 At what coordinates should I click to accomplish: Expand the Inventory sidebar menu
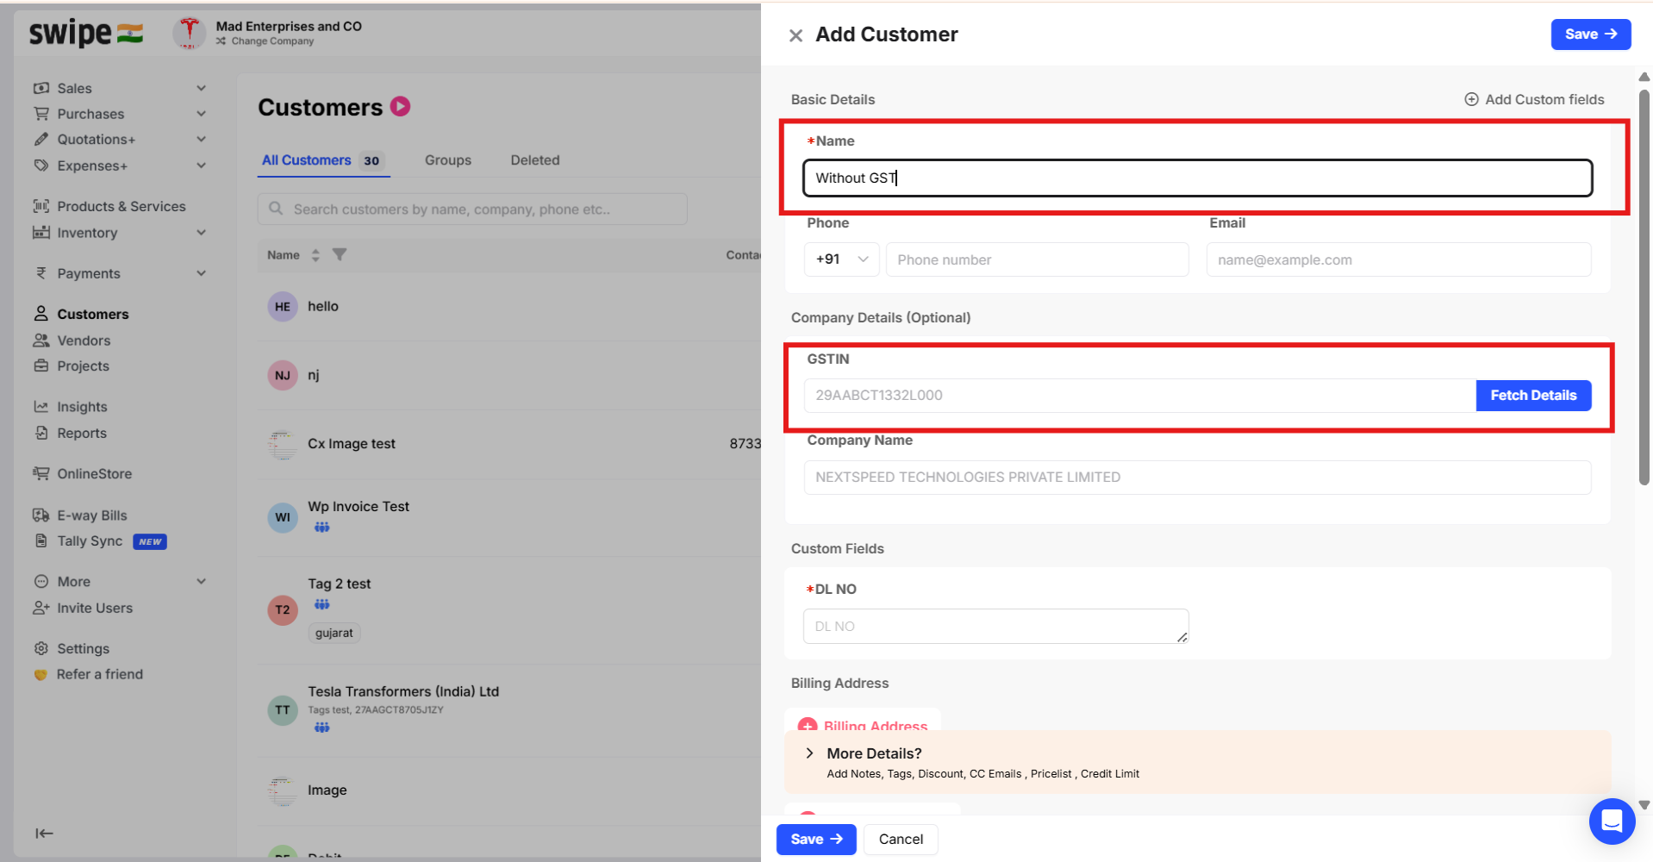point(201,233)
